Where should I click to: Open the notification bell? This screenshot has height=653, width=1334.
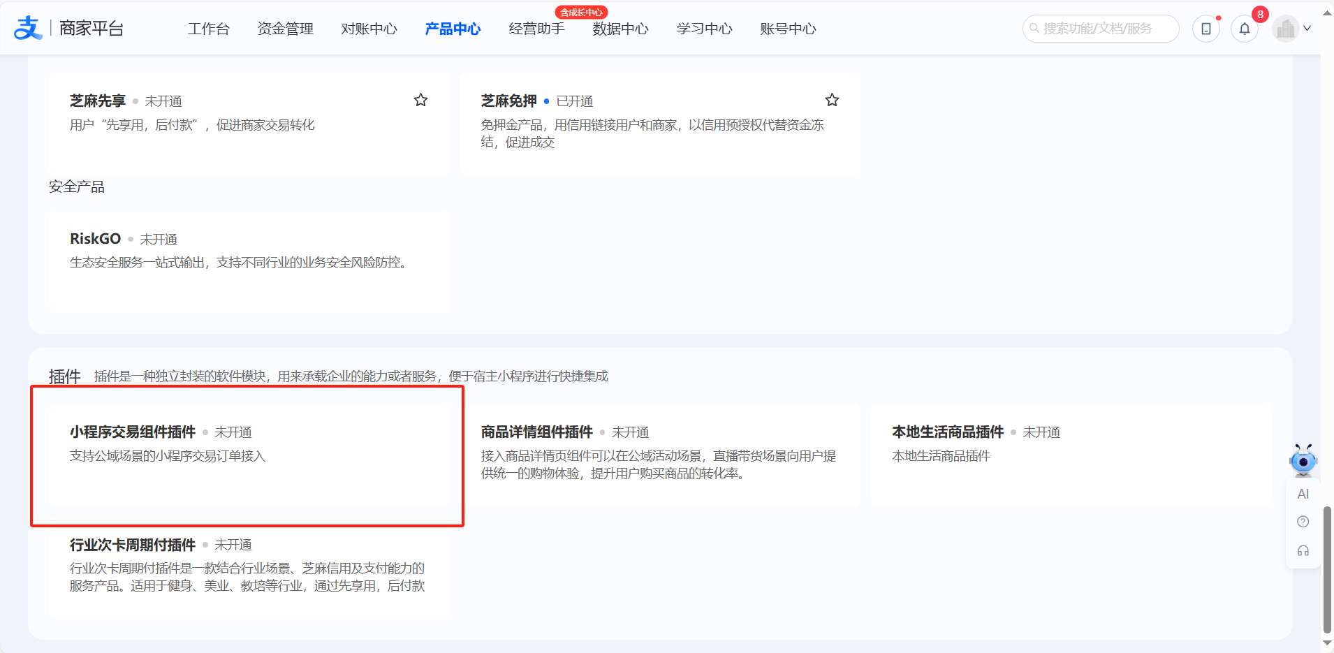coord(1245,29)
